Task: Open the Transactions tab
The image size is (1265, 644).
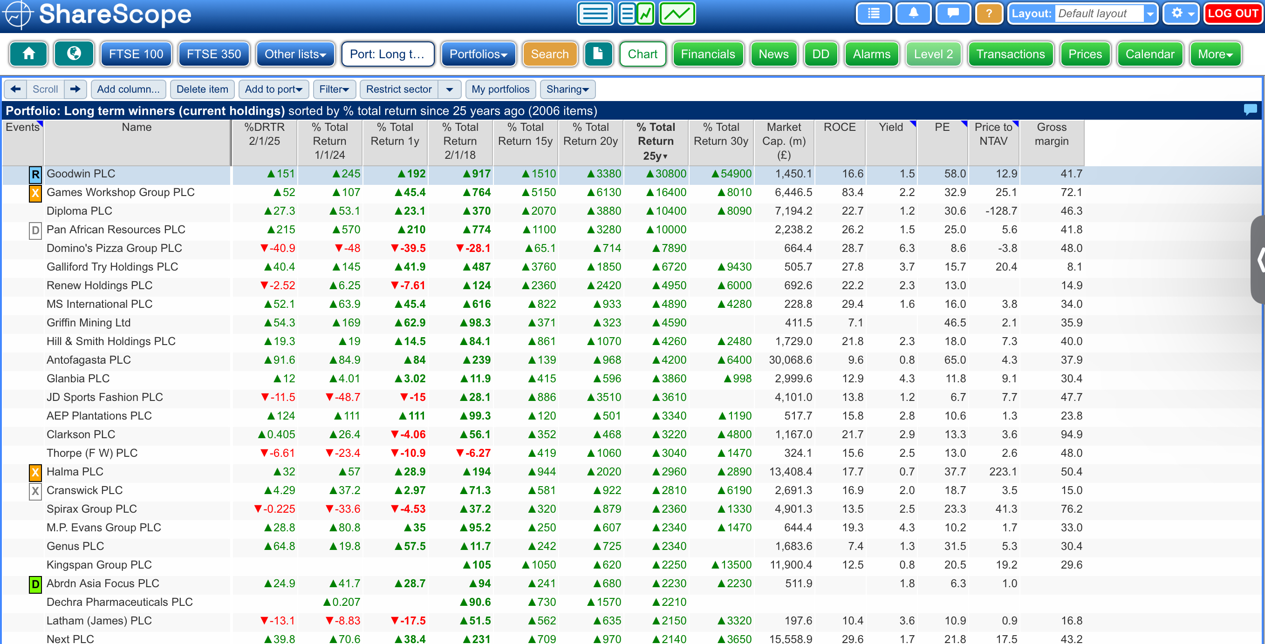Action: click(1010, 54)
